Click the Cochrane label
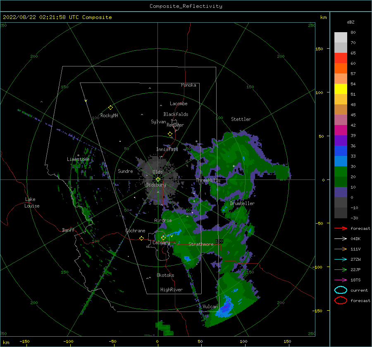372x347 pixels. [135, 231]
